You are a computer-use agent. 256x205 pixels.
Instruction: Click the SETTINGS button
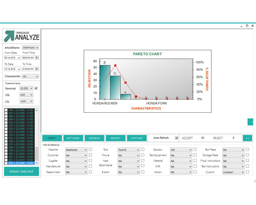(73, 138)
